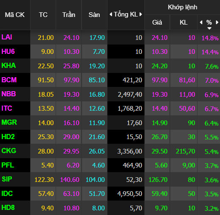Click SIP matched price 126.70

[x=158, y=180]
